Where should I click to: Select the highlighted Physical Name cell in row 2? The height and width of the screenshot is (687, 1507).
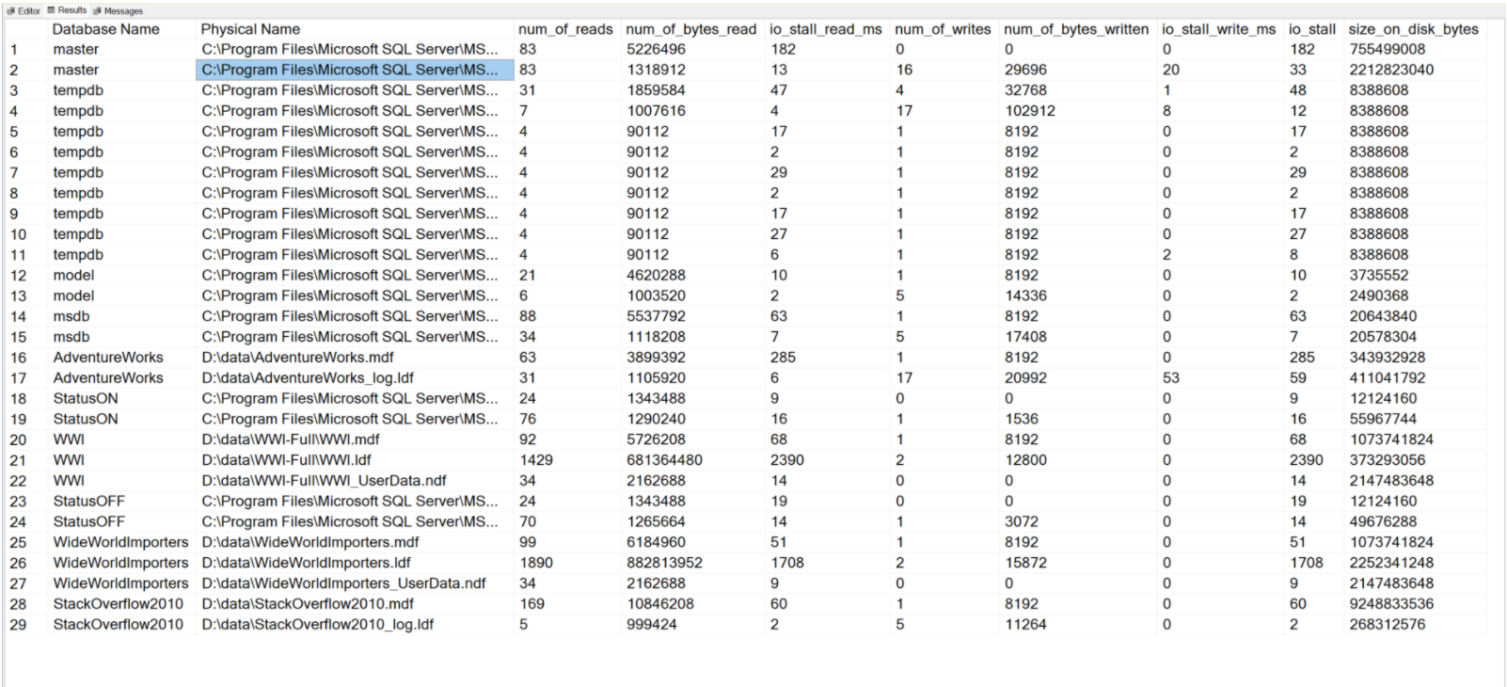pyautogui.click(x=355, y=70)
